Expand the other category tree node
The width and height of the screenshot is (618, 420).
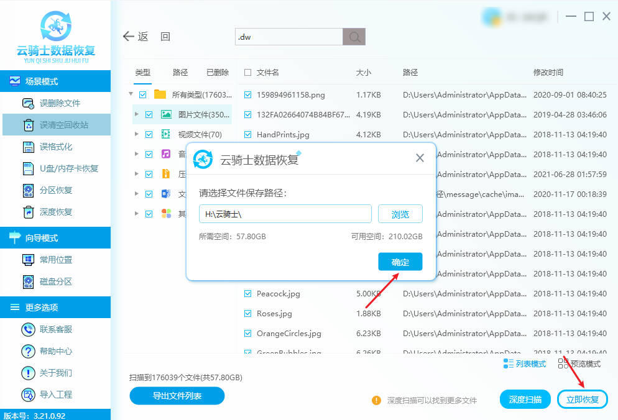[x=136, y=213]
